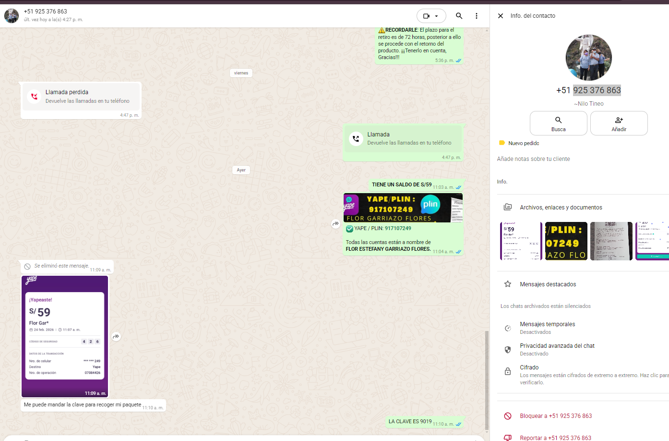Open Mensajes destacados
Image resolution: width=669 pixels, height=441 pixels.
pos(548,284)
